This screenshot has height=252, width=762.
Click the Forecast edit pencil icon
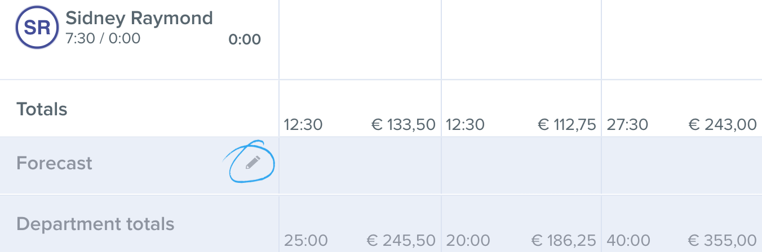point(253,163)
